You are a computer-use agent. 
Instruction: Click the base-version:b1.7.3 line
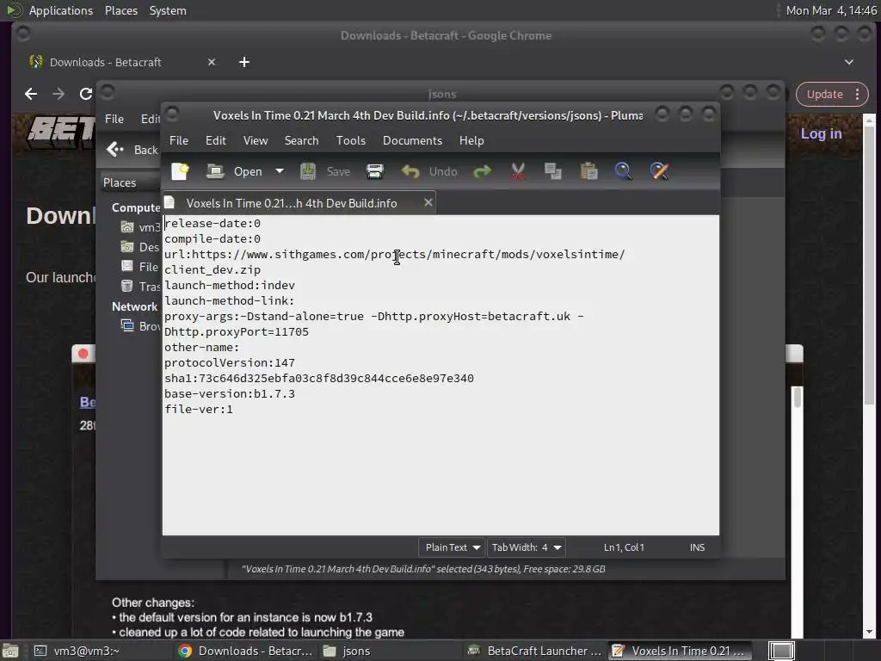229,394
